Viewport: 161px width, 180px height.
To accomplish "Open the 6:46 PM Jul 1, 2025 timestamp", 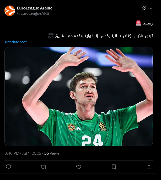I will (23, 153).
